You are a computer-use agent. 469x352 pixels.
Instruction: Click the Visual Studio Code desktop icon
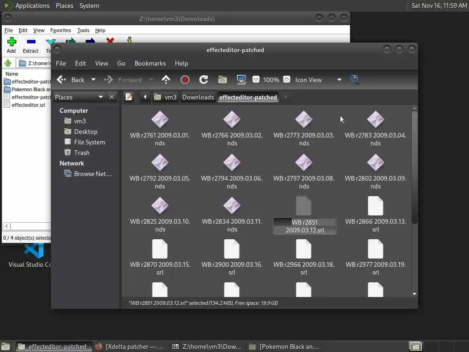pos(29,255)
